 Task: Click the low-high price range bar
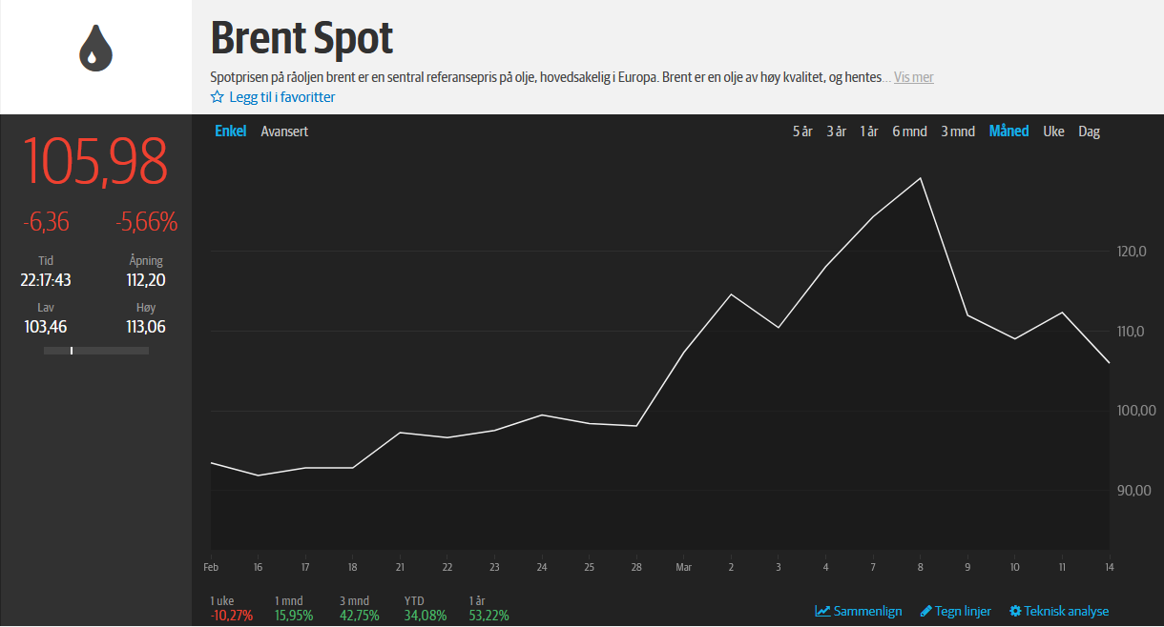pos(96,351)
